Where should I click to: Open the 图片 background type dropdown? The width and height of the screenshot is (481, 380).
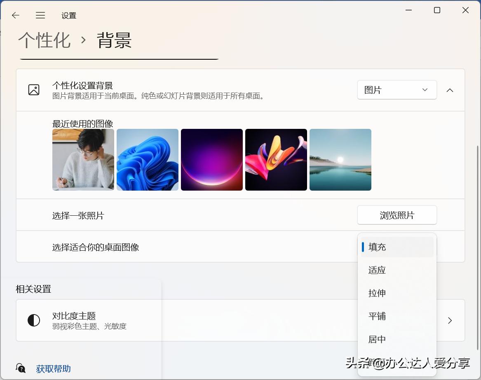point(397,90)
